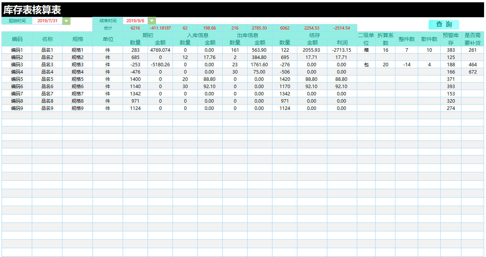Image resolution: width=486 pixels, height=257 pixels.
Task: Select the 编码 column header
Action: click(x=17, y=39)
